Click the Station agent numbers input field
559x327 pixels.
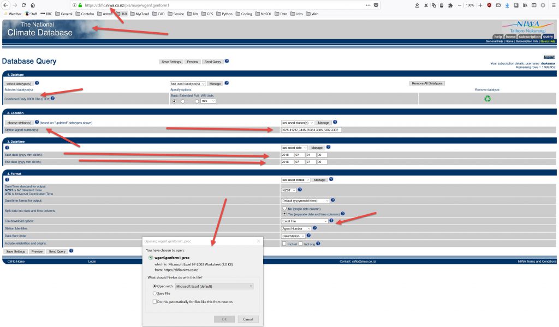tap(311, 130)
